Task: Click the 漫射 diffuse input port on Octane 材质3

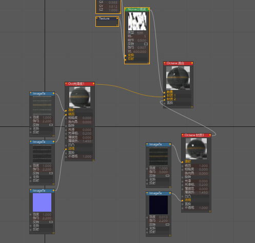Action: click(182, 162)
